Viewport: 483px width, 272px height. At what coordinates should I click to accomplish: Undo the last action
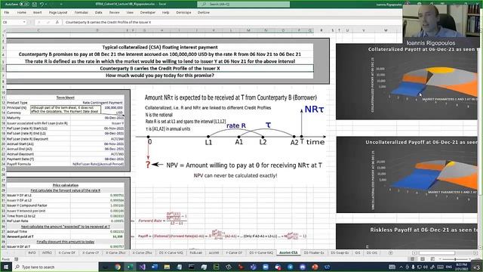click(42, 5)
